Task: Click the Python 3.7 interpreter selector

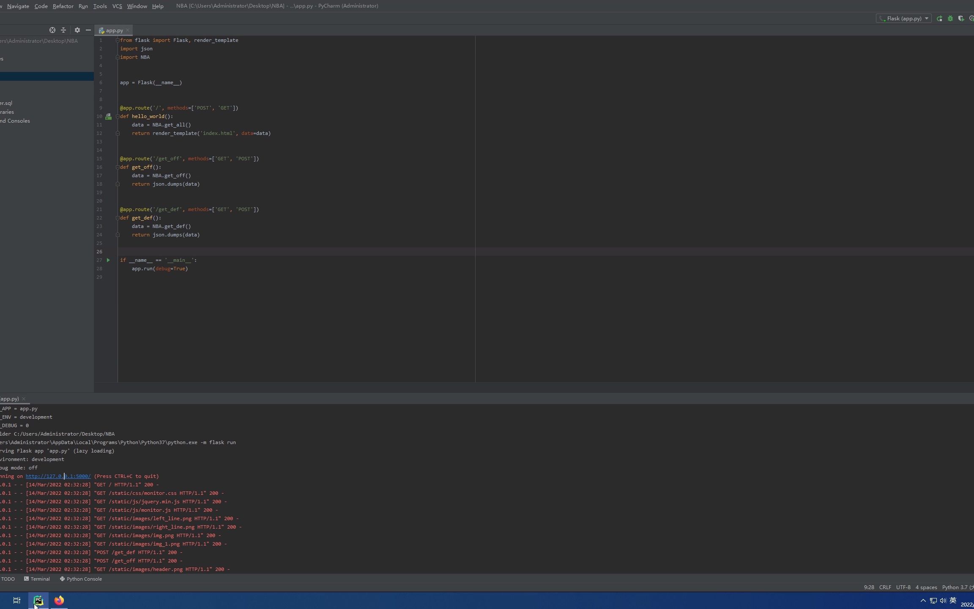Action: [958, 587]
